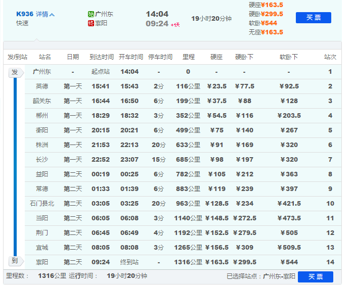Click the 里程 column header
Screen dimensions: 353x285
189,57
